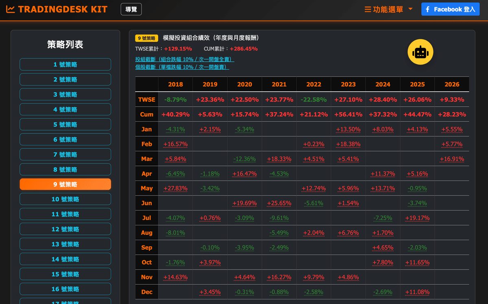Click the 導覽 tour button

click(131, 9)
